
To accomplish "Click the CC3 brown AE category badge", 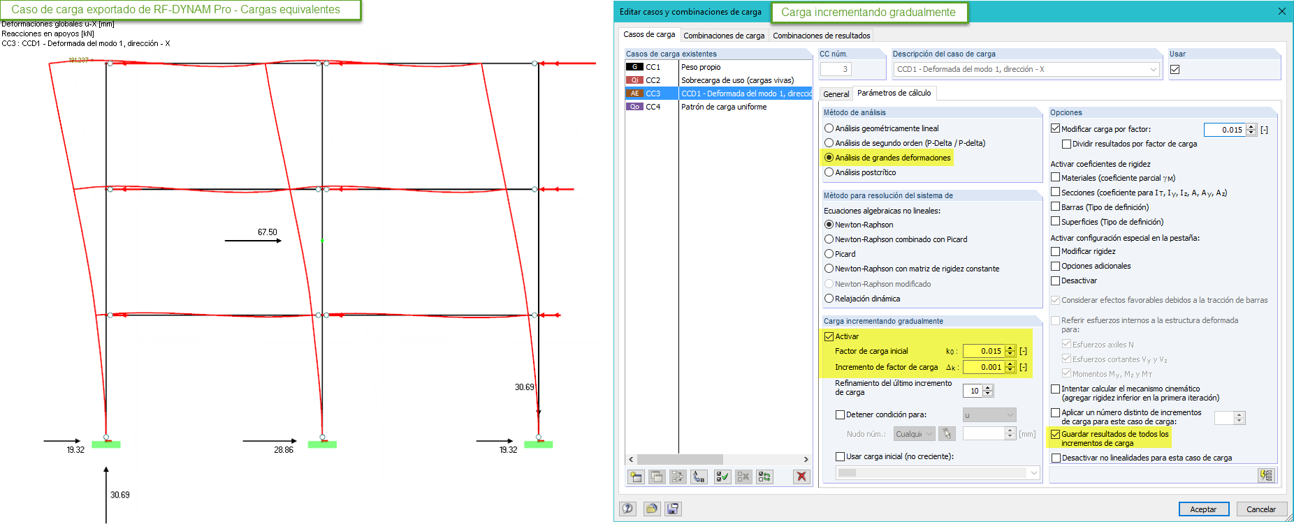I will pos(634,93).
